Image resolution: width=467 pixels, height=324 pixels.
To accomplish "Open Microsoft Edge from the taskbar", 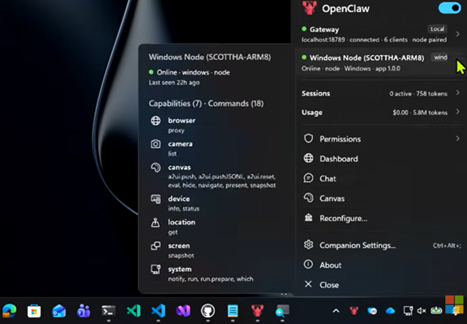I will (x=9, y=311).
